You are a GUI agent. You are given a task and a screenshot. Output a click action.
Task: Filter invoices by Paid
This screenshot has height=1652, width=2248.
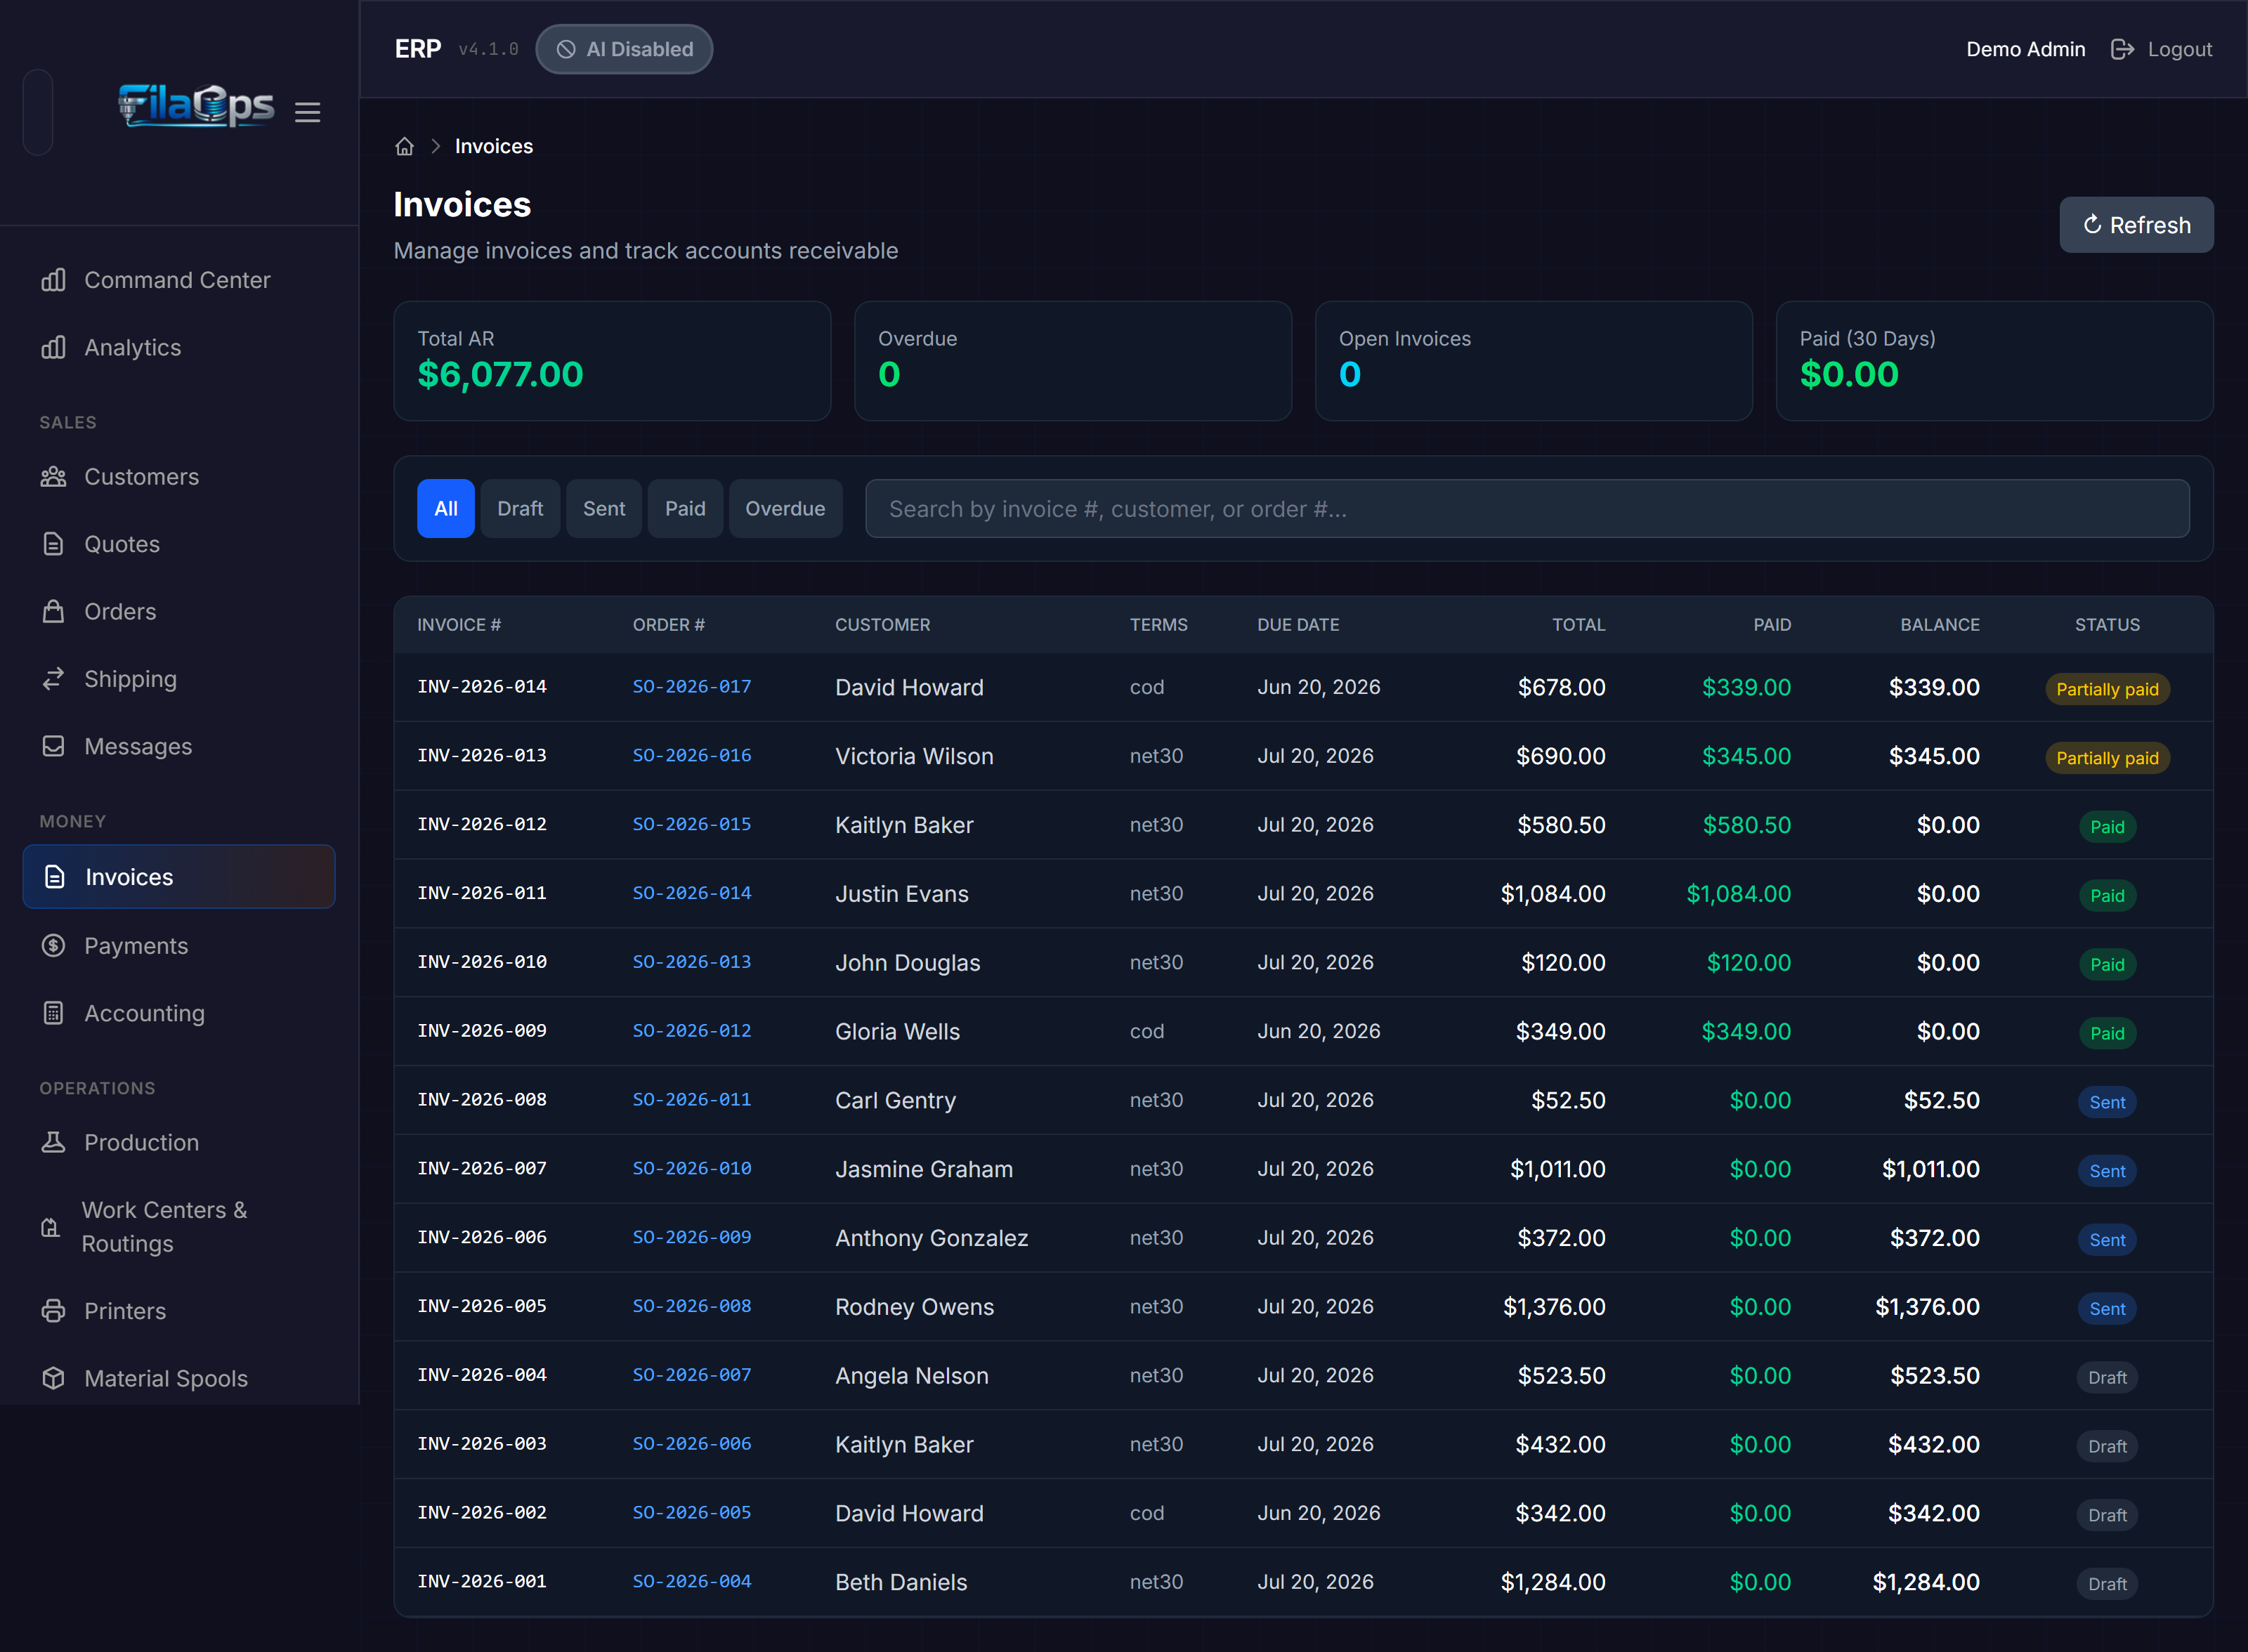(685, 509)
